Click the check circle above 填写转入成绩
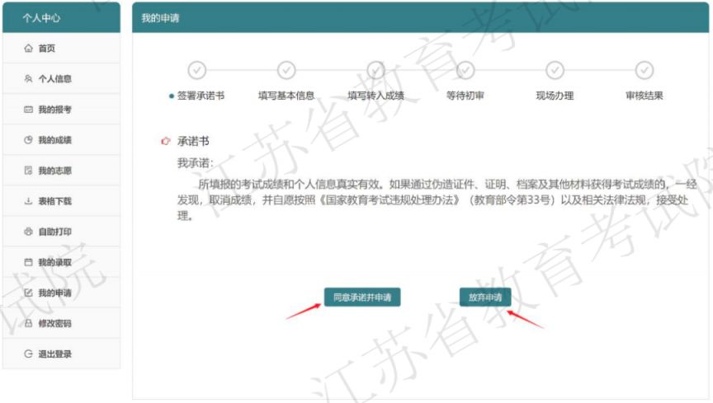 pyautogui.click(x=376, y=70)
